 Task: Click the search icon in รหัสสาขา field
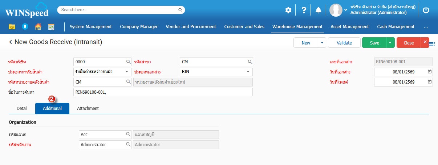[x=250, y=62]
